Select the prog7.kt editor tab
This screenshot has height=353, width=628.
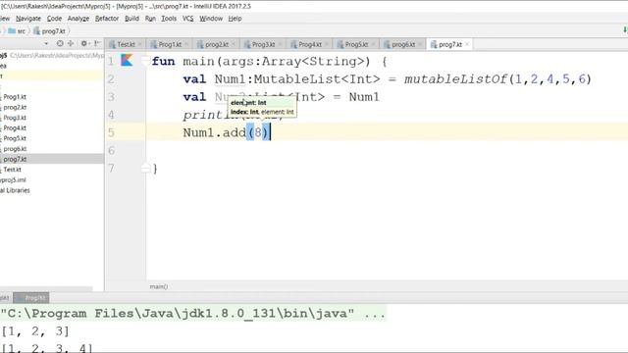[449, 44]
